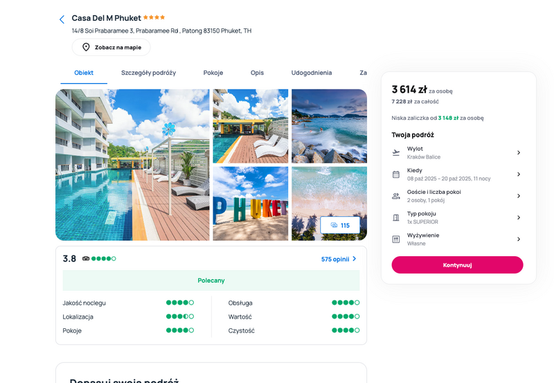Image resolution: width=554 pixels, height=383 pixels.
Task: Expand the Typ pokoju chevron
Action: [x=519, y=217]
